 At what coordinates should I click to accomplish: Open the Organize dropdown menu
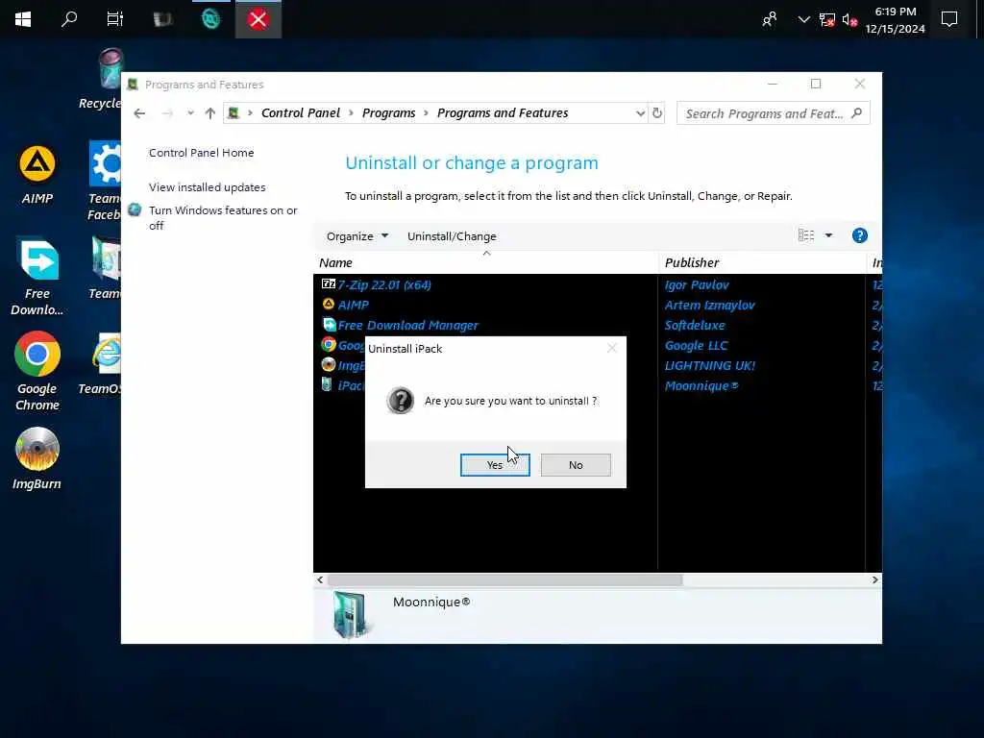(x=357, y=236)
